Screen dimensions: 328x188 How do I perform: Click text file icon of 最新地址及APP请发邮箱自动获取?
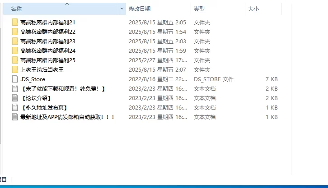tap(15, 117)
